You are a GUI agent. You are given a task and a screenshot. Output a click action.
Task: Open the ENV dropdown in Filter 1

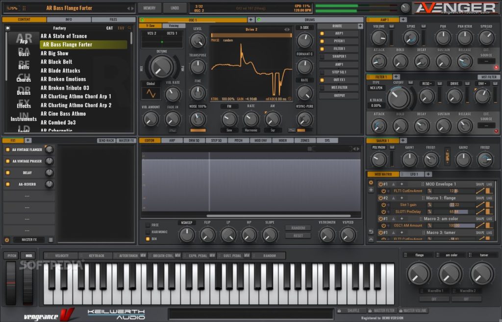(482, 84)
